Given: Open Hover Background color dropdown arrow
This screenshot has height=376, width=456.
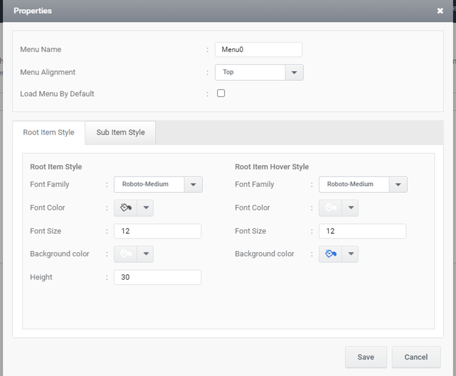Looking at the screenshot, I should 351,254.
